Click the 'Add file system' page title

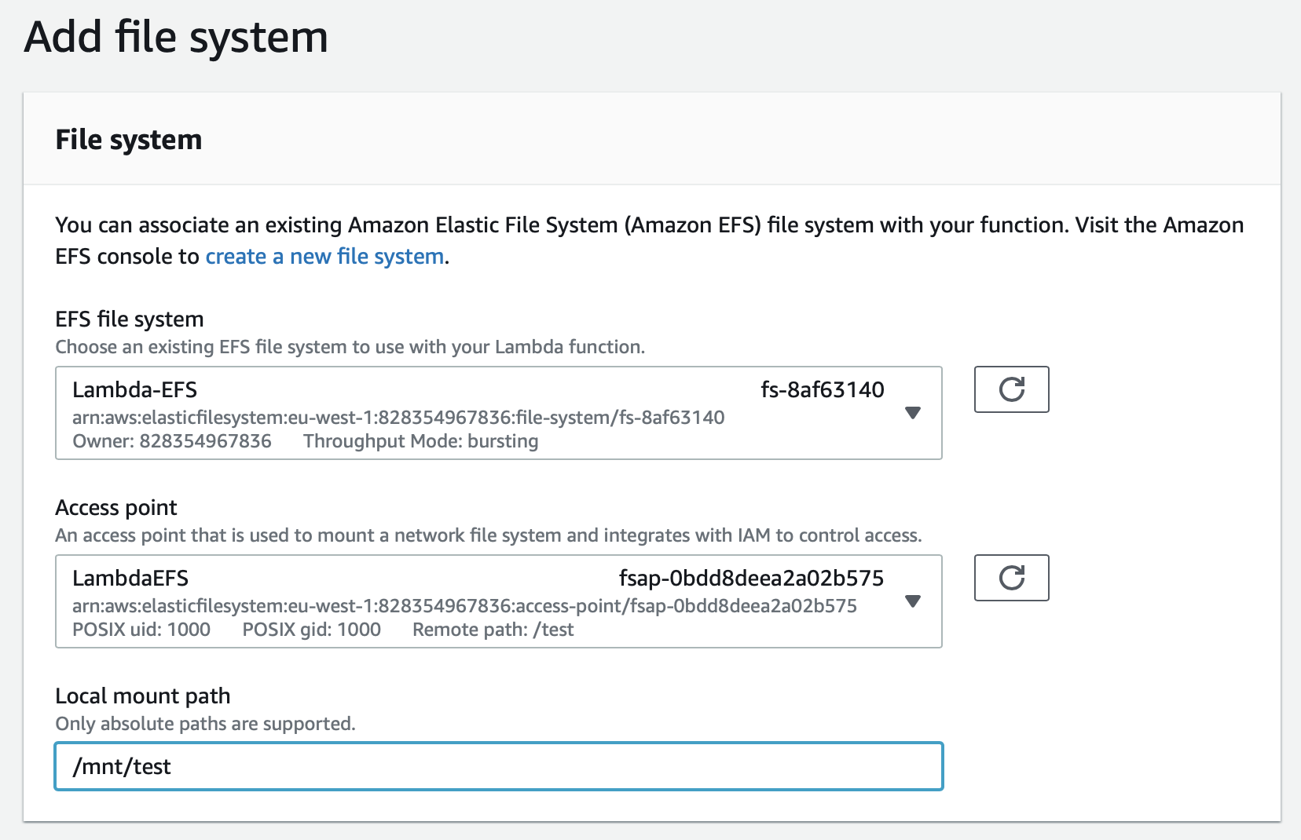(176, 37)
